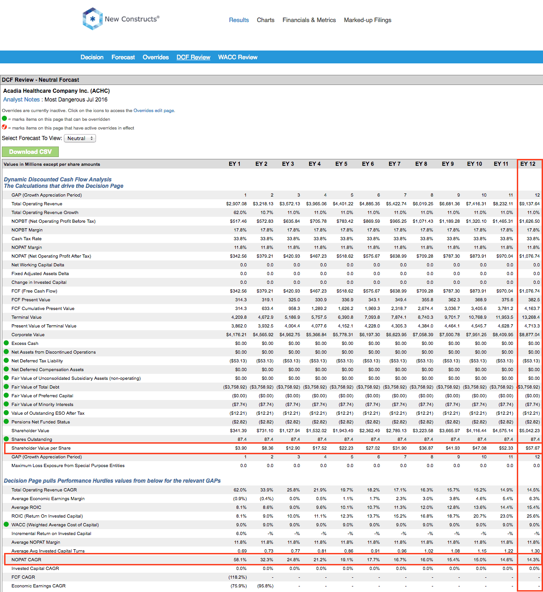The width and height of the screenshot is (543, 592).
Task: Select the $5,042.23 Shareholder Value cell
Action: pos(530,431)
